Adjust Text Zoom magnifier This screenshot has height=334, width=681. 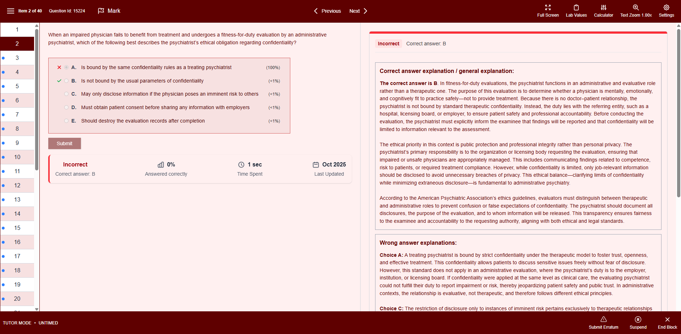[x=636, y=7]
